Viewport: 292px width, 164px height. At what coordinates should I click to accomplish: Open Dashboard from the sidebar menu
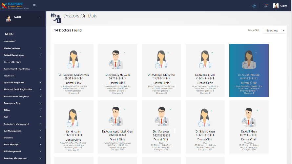tap(9, 41)
